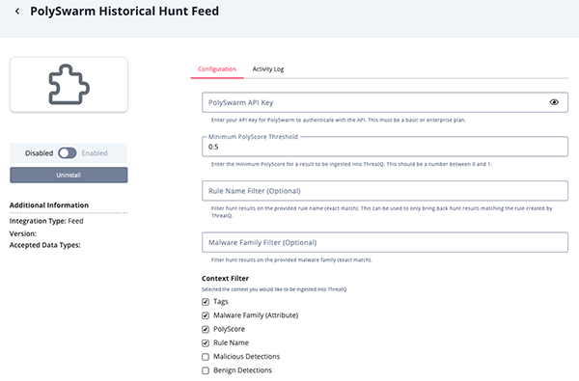Open the Configuration tab
Image resolution: width=579 pixels, height=381 pixels.
(x=217, y=69)
